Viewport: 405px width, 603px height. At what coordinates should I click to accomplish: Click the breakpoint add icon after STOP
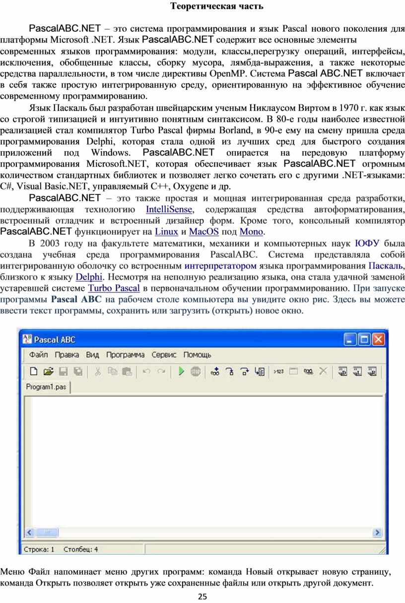coord(215,371)
